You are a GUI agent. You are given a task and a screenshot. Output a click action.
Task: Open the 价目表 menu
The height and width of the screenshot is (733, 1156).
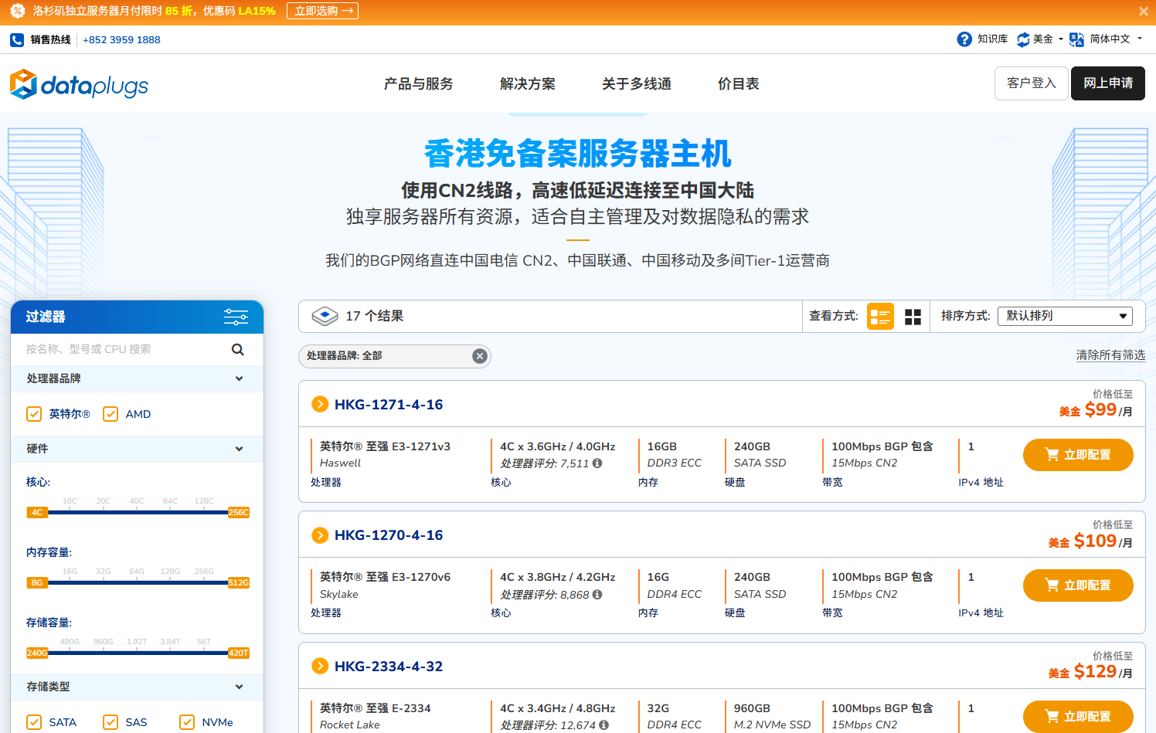[739, 83]
